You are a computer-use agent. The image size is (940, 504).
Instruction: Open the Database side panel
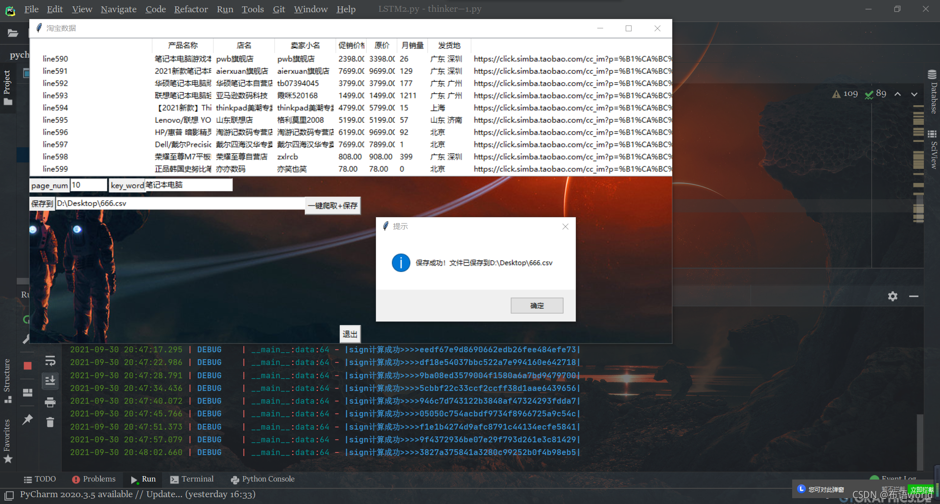(933, 92)
